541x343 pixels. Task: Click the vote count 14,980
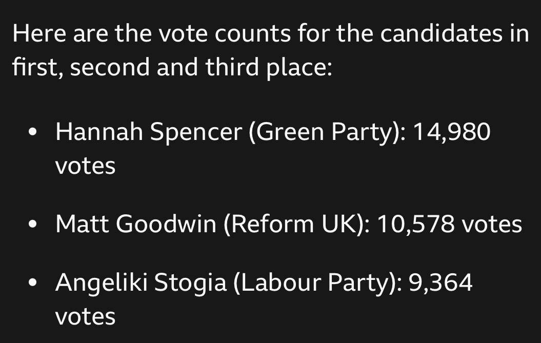coord(451,132)
